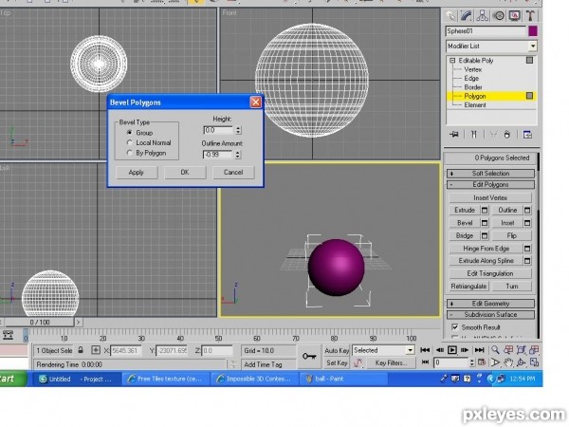Expand the Edit Geometry rollout
The width and height of the screenshot is (569, 427).
490,304
